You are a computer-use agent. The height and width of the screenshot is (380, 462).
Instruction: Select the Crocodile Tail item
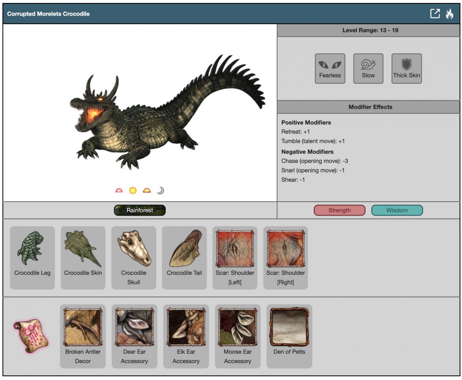tap(184, 257)
